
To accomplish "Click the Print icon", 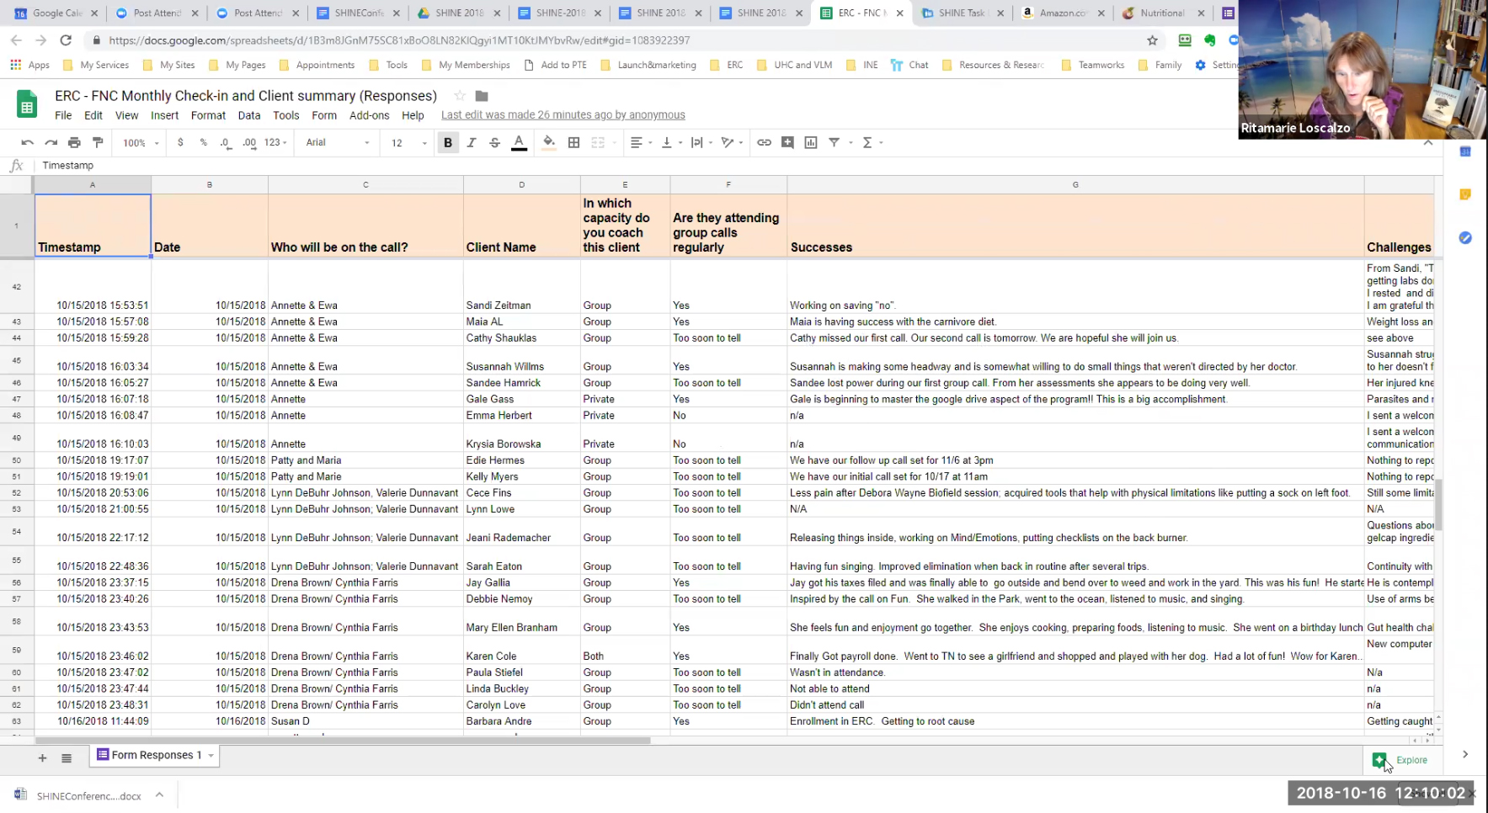I will point(74,143).
